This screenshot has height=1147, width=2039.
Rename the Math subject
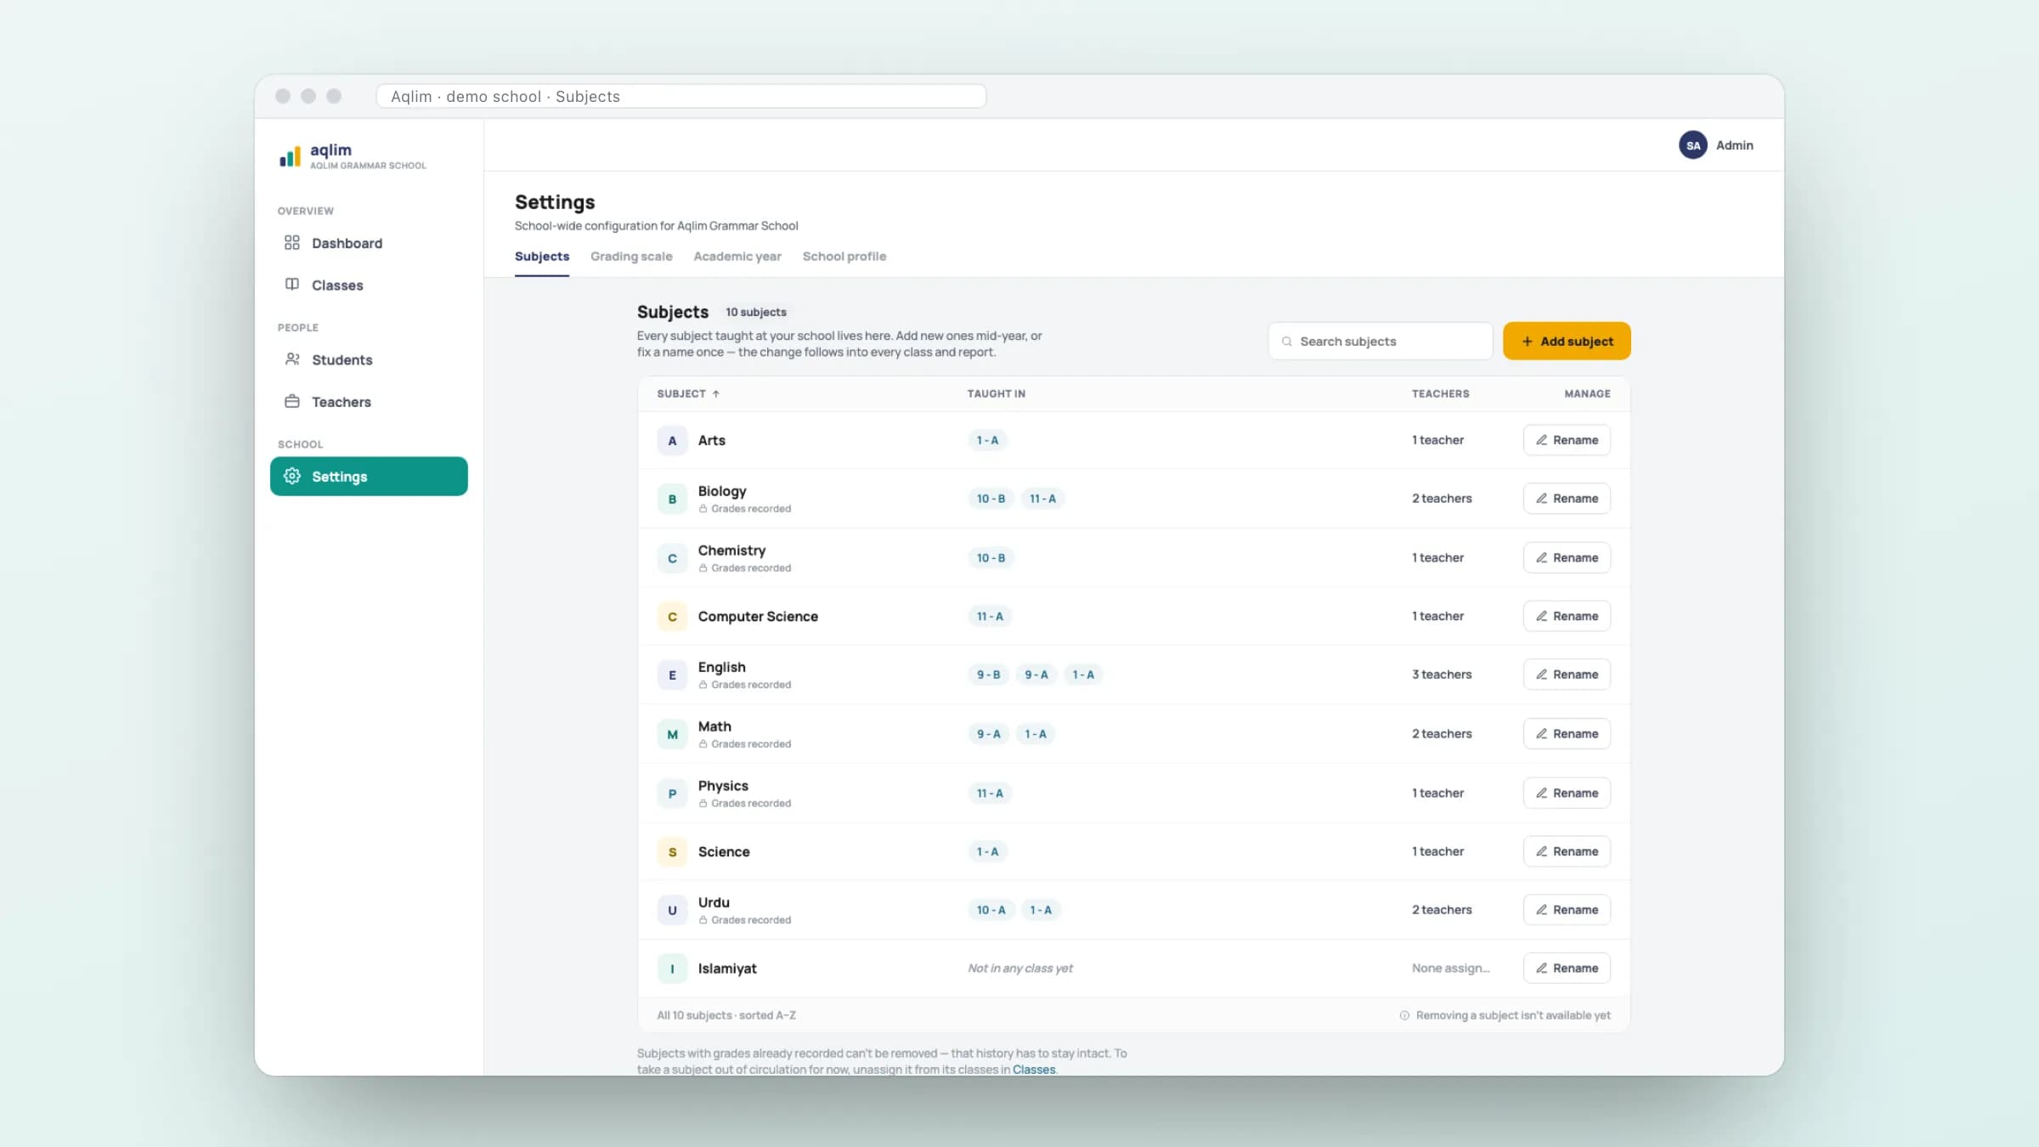pos(1567,733)
